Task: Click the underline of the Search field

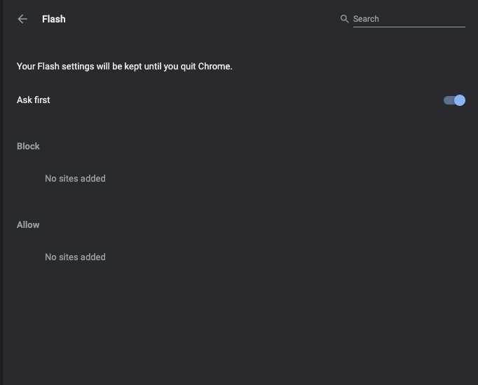Action: click(x=409, y=27)
